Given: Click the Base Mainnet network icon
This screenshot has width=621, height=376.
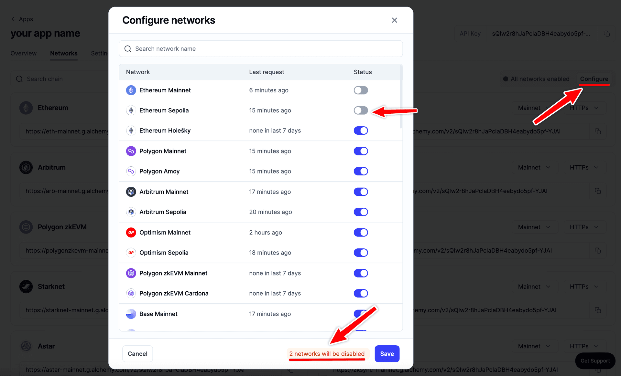Looking at the screenshot, I should pyautogui.click(x=131, y=314).
